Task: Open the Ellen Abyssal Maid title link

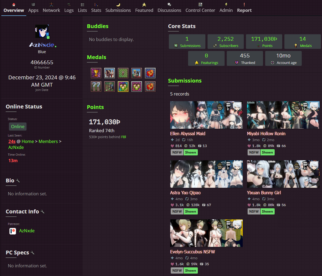Action: coord(188,134)
